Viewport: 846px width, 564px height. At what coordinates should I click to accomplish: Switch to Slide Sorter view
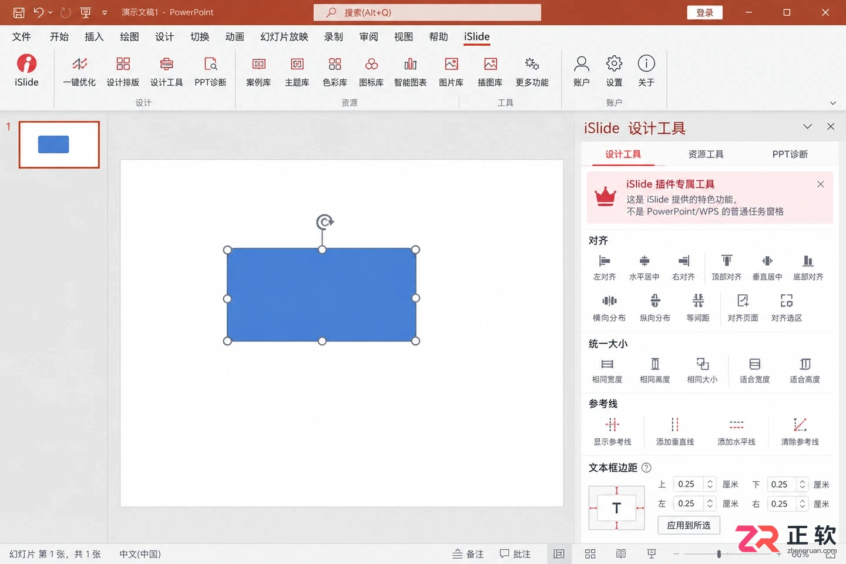click(x=590, y=554)
